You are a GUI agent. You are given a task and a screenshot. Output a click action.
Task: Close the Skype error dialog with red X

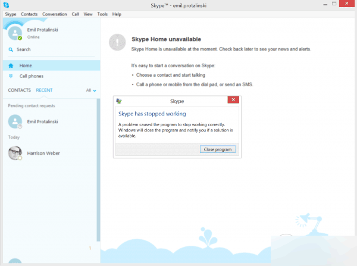click(233, 99)
